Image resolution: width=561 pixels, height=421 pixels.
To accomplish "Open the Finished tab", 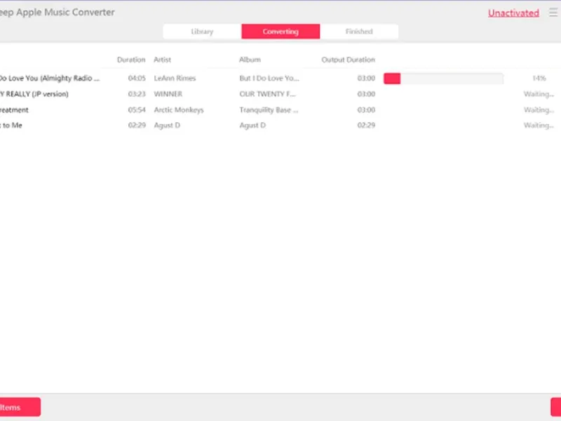I will click(x=359, y=32).
